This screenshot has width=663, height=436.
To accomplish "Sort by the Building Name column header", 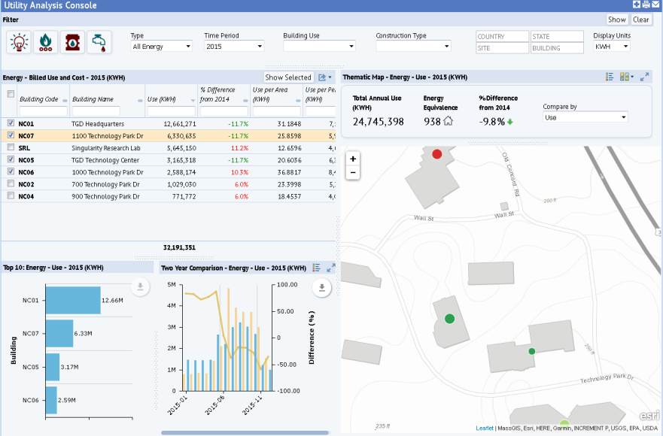I will click(93, 99).
